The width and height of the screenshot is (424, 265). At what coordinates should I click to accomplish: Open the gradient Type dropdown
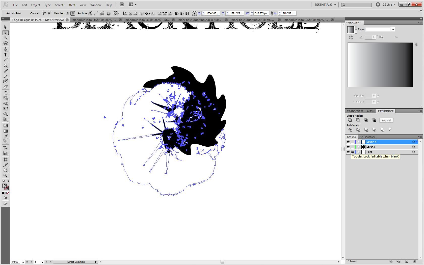tap(393, 29)
